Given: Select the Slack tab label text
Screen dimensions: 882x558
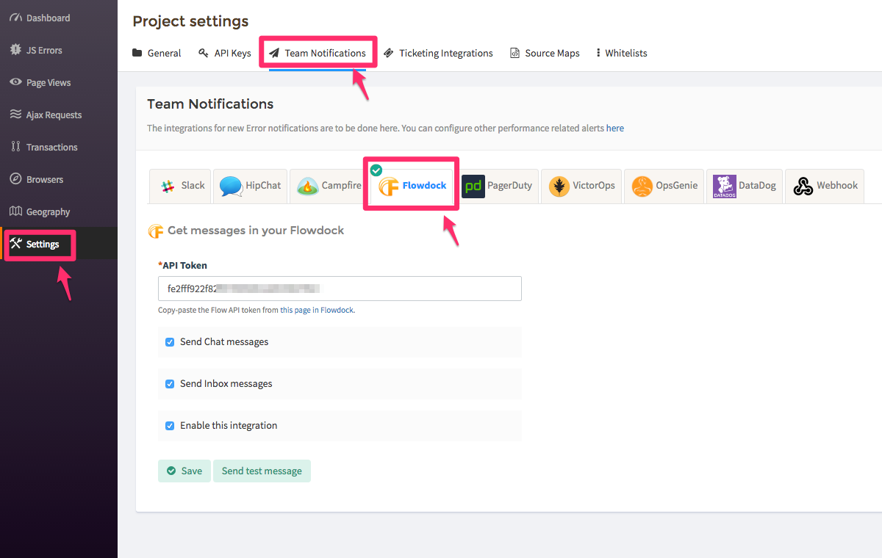Looking at the screenshot, I should point(193,186).
